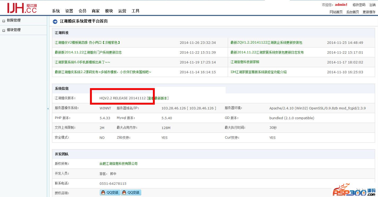Expand the 权限管理 sidebar section

coord(14,20)
